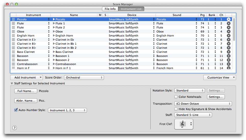The height and width of the screenshot is (140, 246).
Task: Click drag handle of Contrabassoon row
Action: pyautogui.click(x=14, y=64)
